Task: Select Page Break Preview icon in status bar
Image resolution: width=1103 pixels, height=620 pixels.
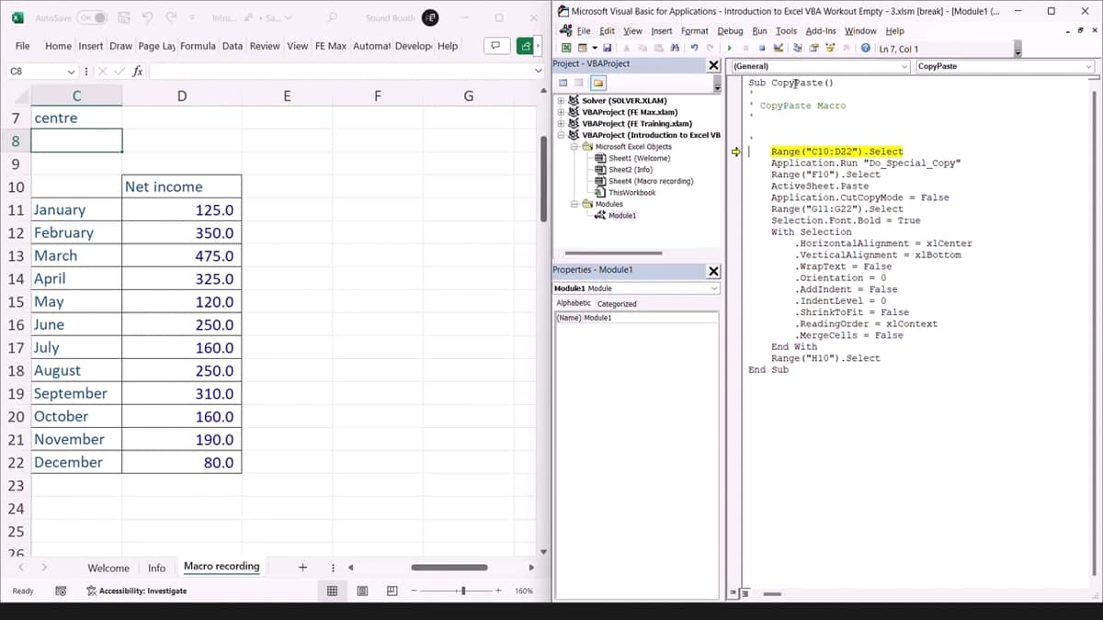Action: [392, 592]
